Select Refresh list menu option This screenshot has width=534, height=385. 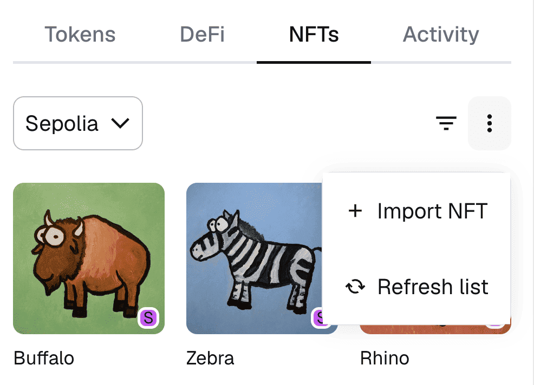point(433,287)
